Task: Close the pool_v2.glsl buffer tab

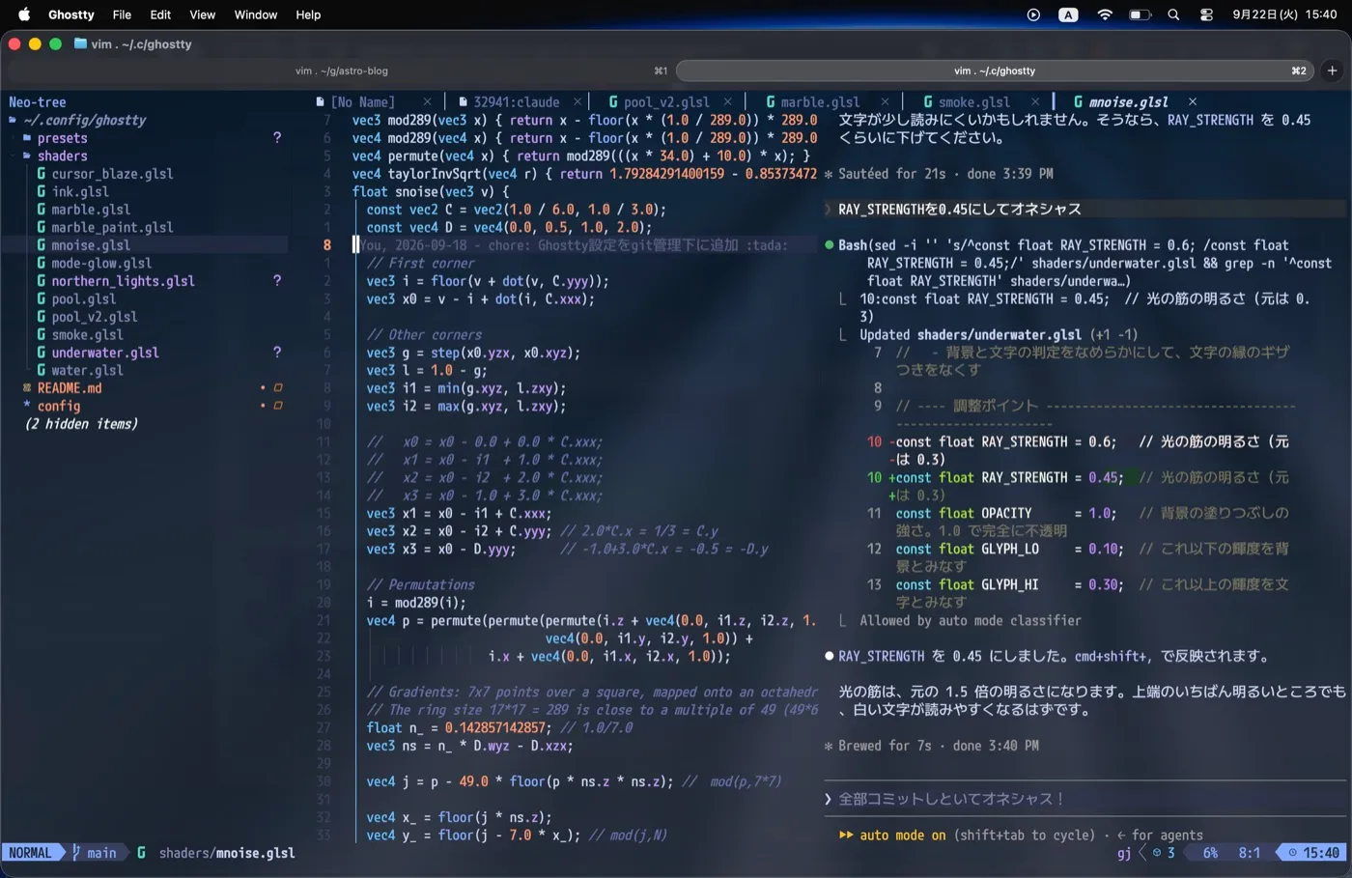Action: click(x=727, y=101)
